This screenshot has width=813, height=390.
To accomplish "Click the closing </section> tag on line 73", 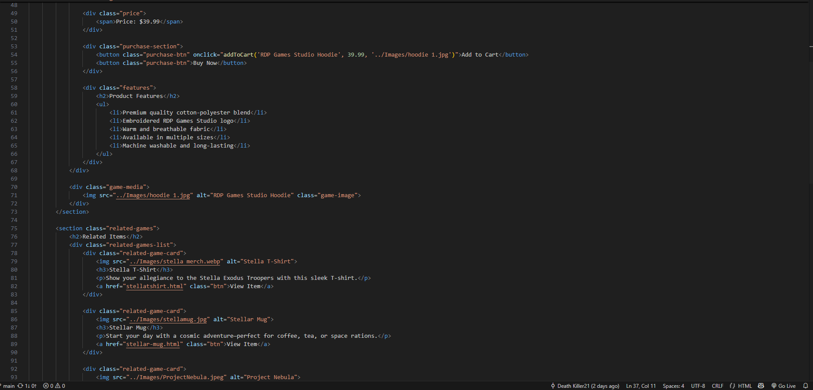I will tap(72, 212).
